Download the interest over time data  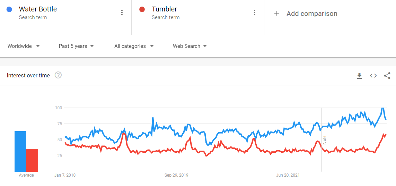[x=359, y=76]
